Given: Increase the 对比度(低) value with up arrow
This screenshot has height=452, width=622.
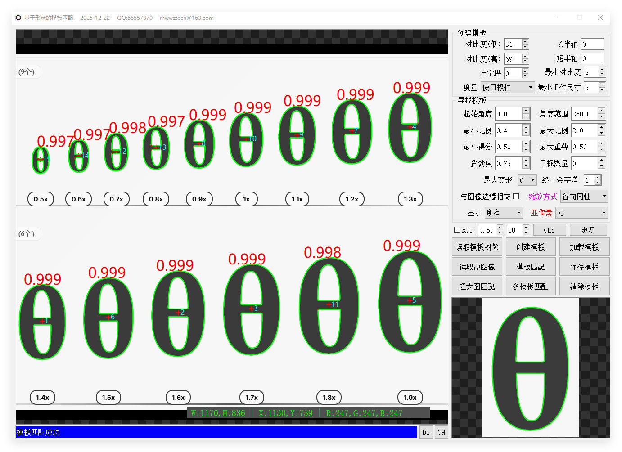Looking at the screenshot, I should click(x=525, y=42).
